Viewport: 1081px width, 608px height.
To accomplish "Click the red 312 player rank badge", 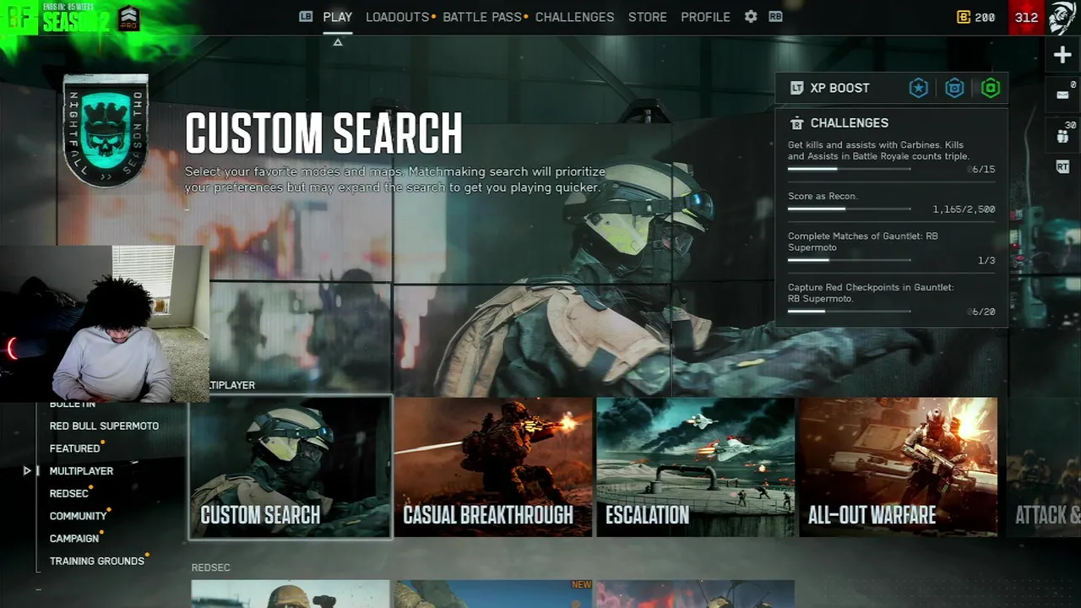I will click(x=1026, y=18).
